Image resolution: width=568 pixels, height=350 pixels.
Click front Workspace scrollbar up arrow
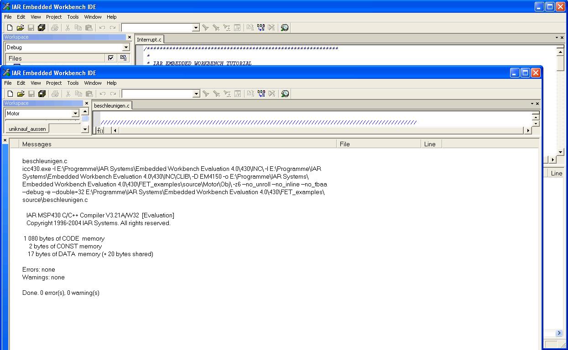(x=85, y=112)
